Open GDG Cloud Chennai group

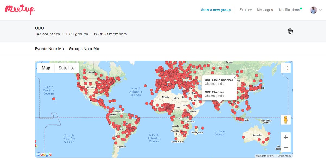pos(219,80)
